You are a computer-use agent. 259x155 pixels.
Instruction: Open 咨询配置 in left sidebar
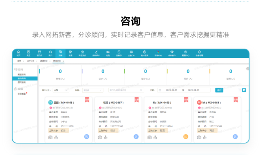(22, 94)
